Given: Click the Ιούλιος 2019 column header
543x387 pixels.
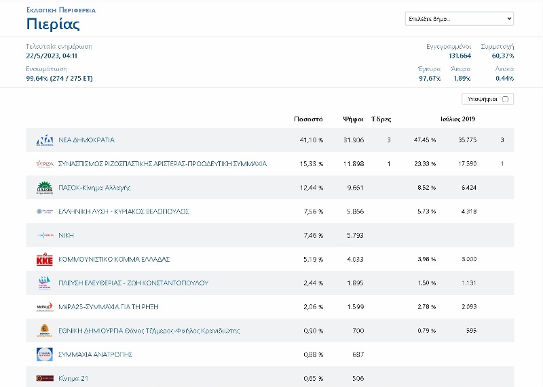Looking at the screenshot, I should [457, 119].
